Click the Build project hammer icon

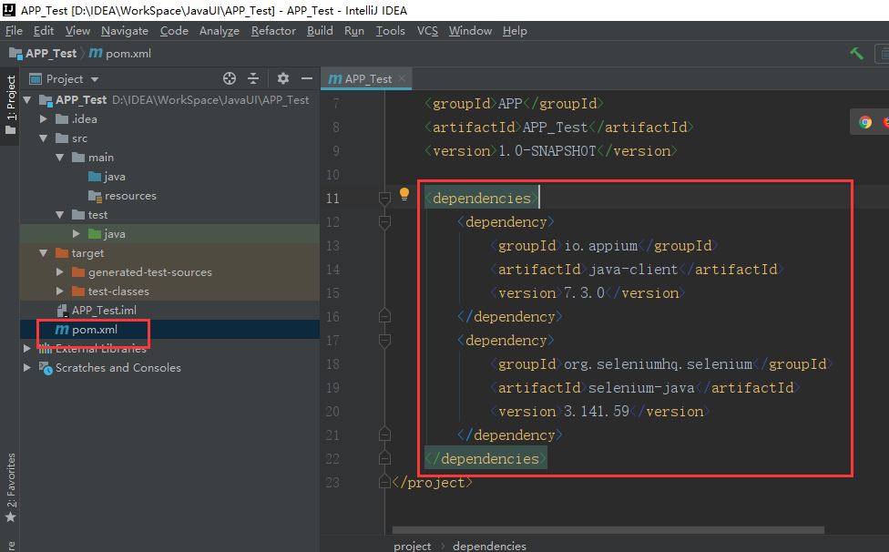(856, 54)
